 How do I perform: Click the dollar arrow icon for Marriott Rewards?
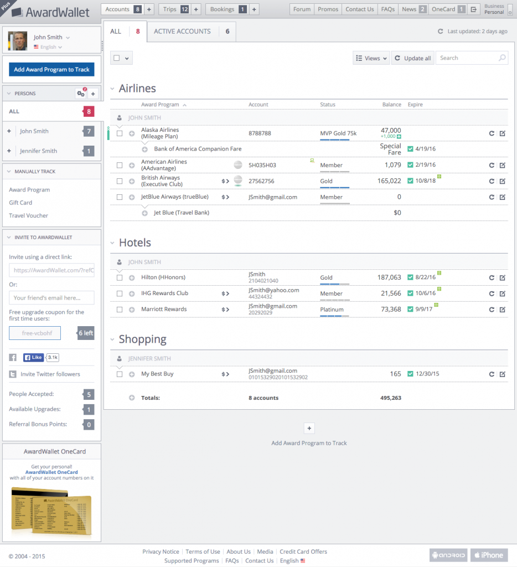click(225, 310)
